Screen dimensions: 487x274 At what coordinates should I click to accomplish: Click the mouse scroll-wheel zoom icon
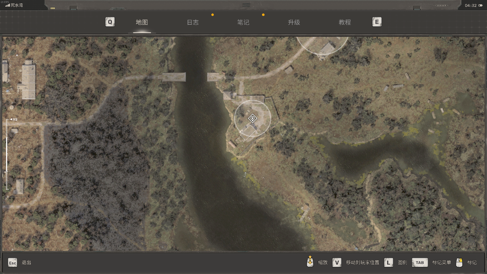coord(310,261)
